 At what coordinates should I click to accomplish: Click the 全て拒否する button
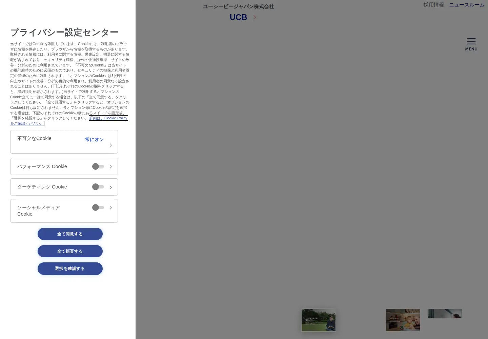[70, 251]
